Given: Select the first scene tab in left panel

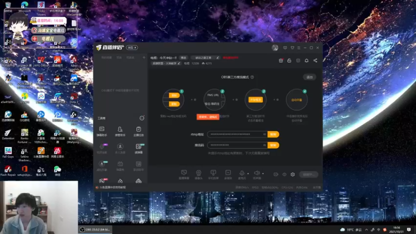Looking at the screenshot, I should (x=107, y=57).
